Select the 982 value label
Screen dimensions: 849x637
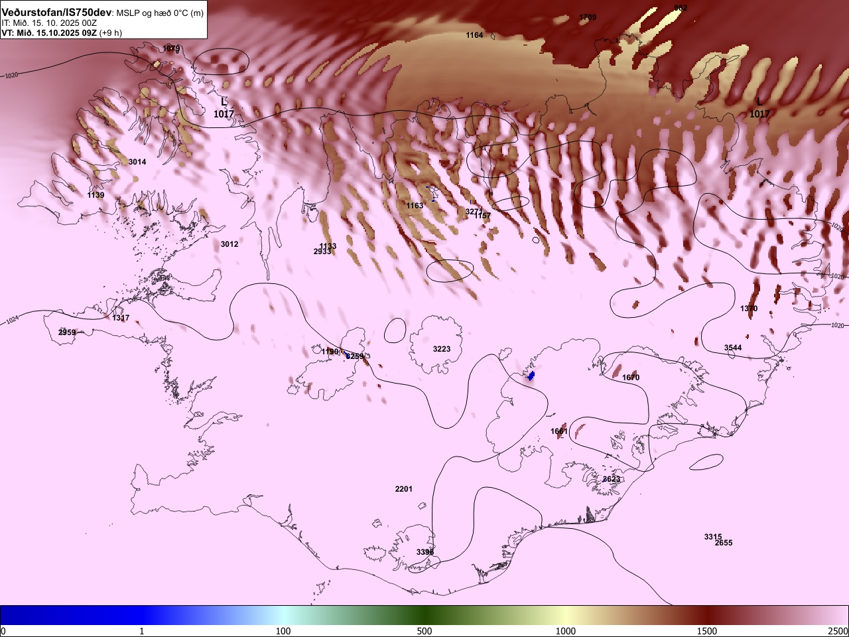tap(681, 8)
